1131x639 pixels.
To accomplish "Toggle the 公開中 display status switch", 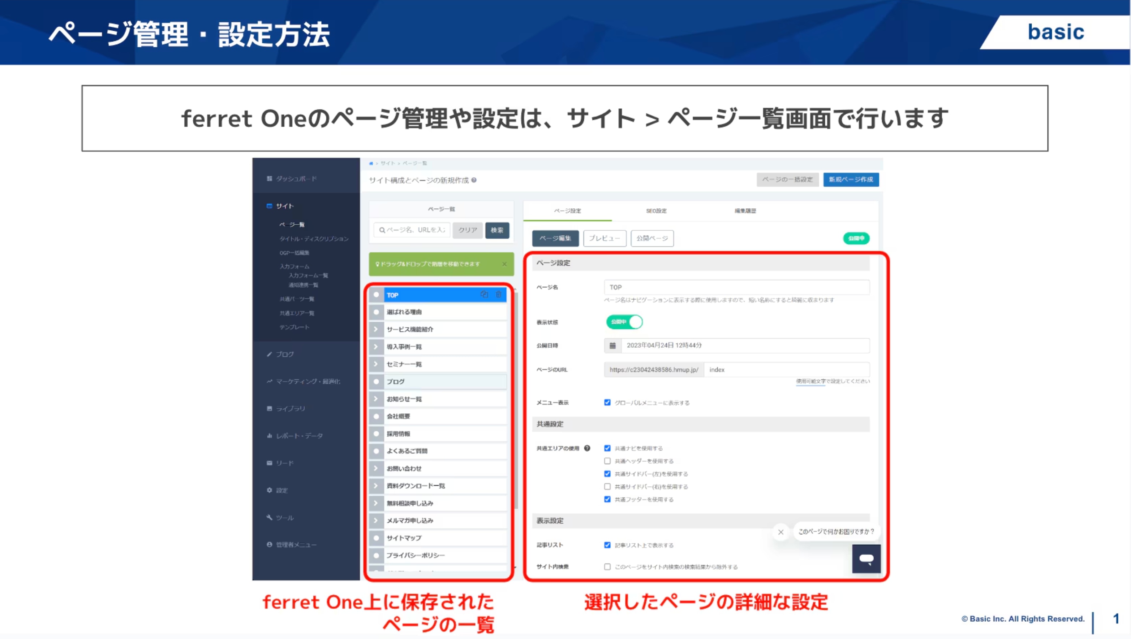I will (624, 322).
